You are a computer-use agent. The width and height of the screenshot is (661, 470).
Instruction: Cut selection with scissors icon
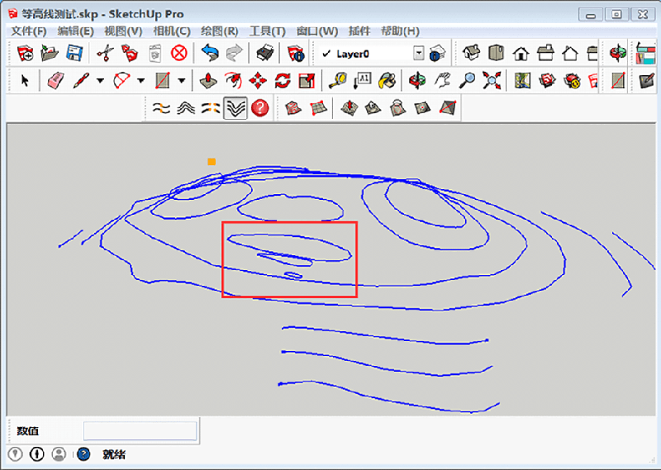pyautogui.click(x=105, y=54)
